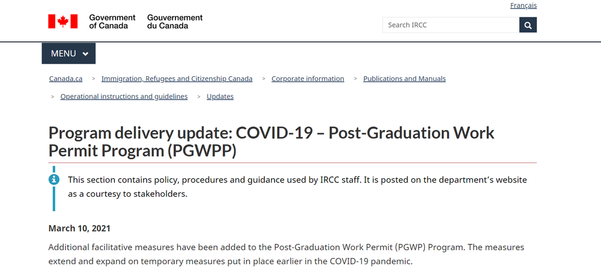Focus the Search IRCC input field
601x270 pixels.
pyautogui.click(x=451, y=25)
